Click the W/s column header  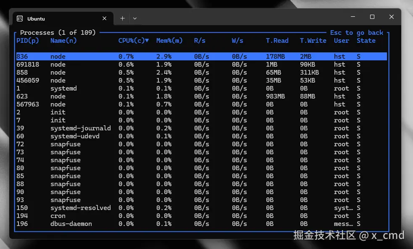pos(237,41)
